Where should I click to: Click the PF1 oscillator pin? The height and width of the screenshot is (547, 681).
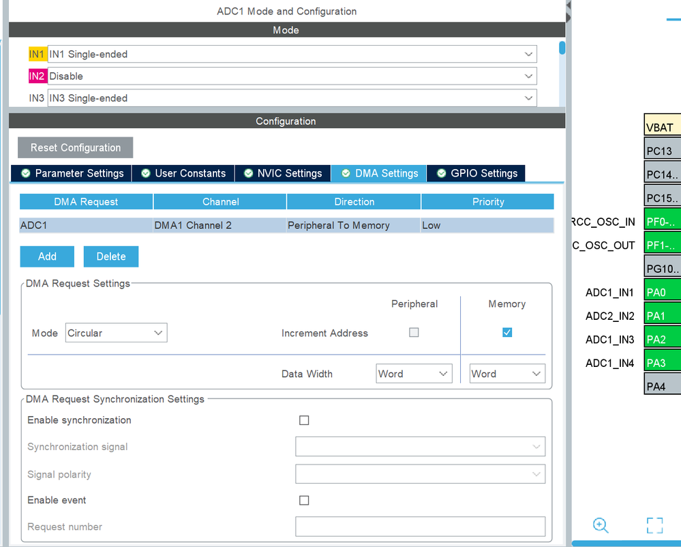coord(663,242)
